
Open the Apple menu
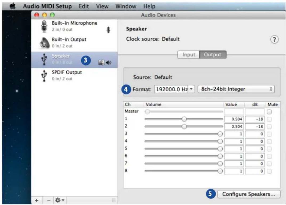[13, 6]
